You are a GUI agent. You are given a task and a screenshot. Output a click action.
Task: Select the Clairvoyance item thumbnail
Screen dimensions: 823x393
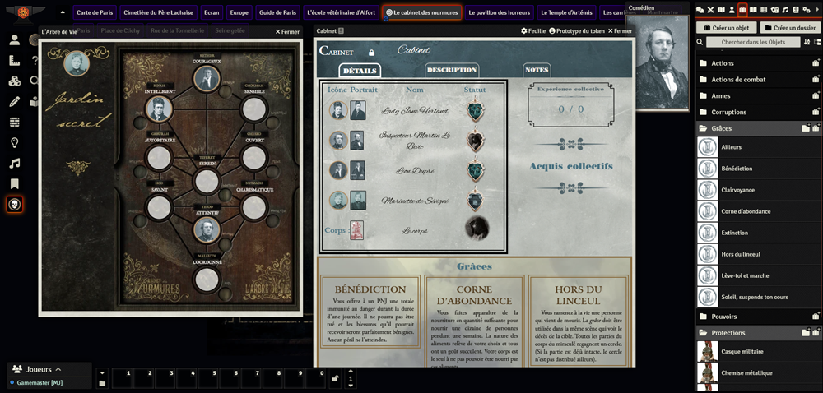tap(707, 189)
